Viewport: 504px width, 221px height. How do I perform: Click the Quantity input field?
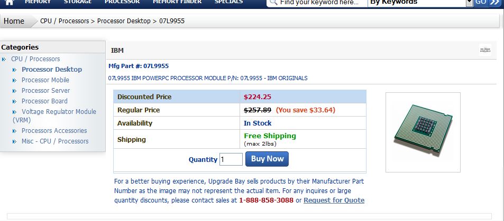[231, 159]
